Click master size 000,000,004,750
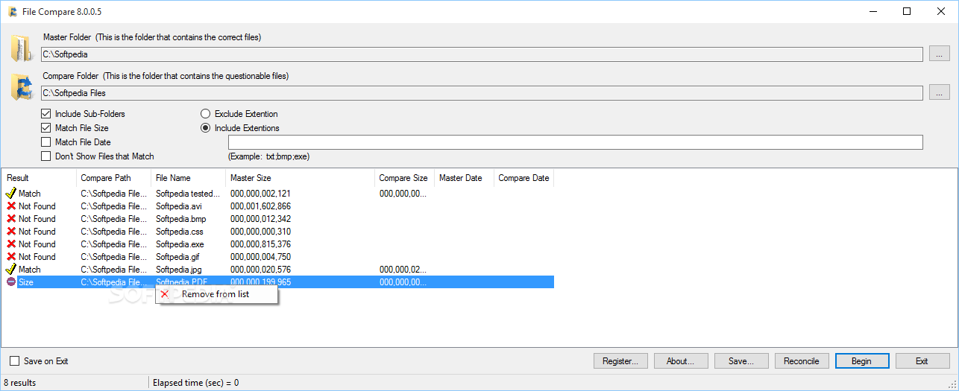Screen dimensions: 959x391 coord(260,257)
